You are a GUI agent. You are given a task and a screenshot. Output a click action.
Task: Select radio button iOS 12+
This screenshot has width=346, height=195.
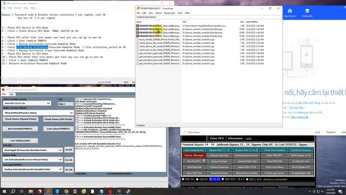[x=183, y=179]
